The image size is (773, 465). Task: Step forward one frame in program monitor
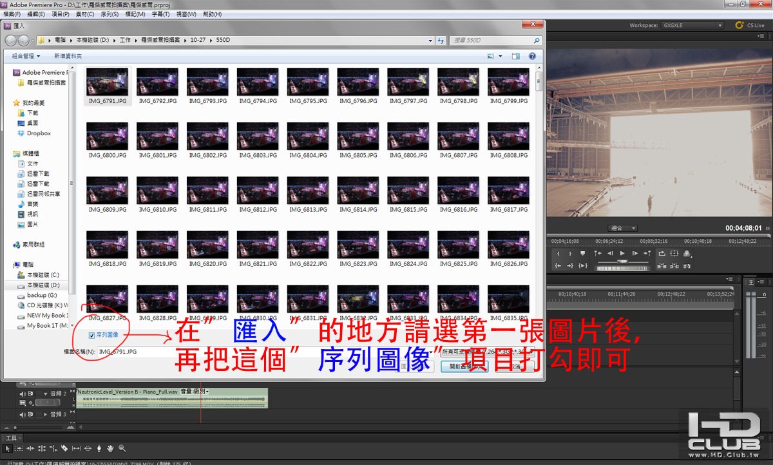635,253
